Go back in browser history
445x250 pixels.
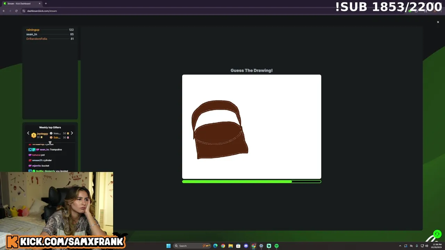click(4, 11)
